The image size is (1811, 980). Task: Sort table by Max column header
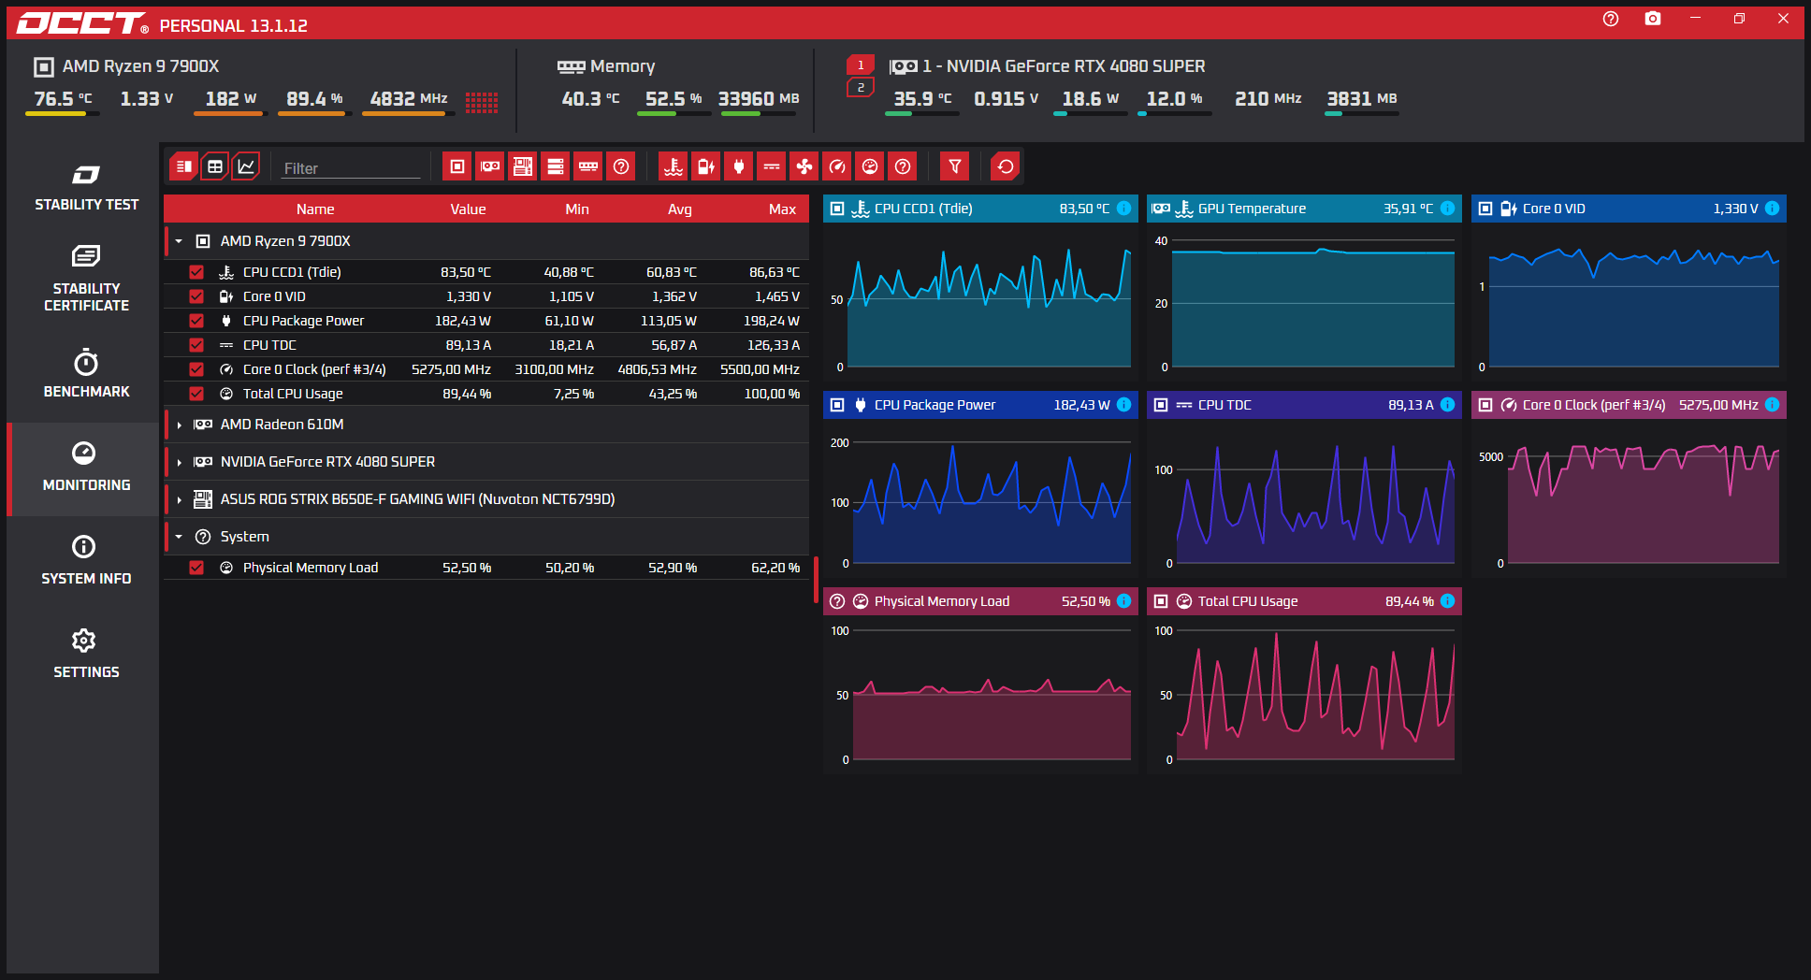coord(782,209)
